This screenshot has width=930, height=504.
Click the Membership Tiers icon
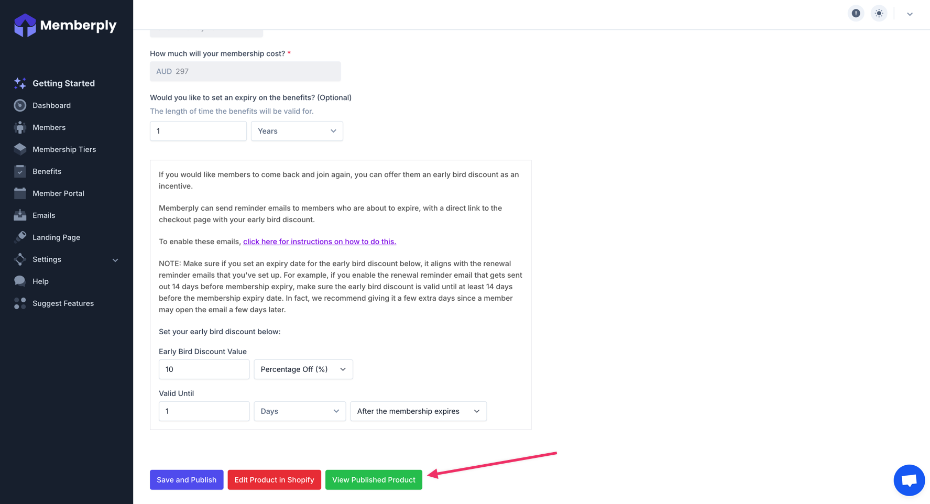click(20, 149)
